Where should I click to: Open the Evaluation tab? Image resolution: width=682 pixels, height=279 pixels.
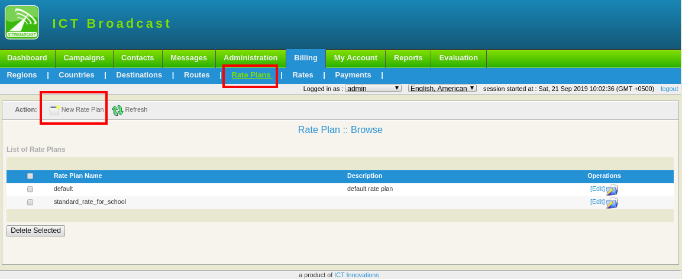coord(458,59)
